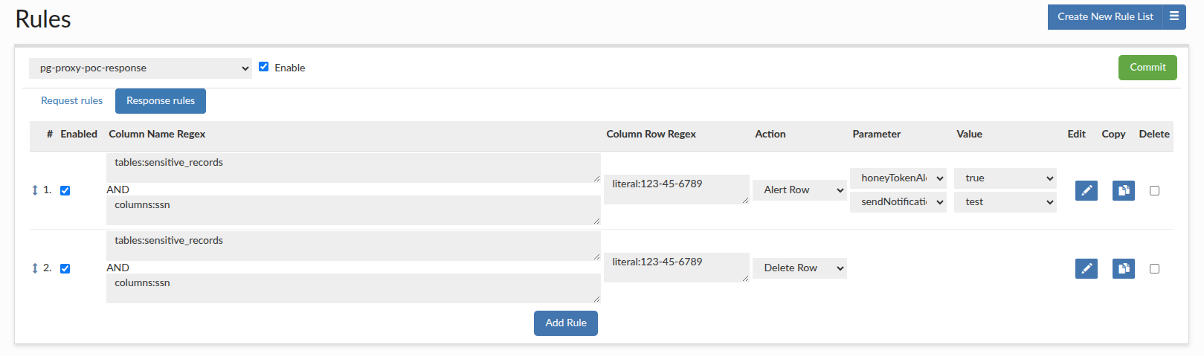Click the edit pencil icon for rule 1

coord(1086,190)
